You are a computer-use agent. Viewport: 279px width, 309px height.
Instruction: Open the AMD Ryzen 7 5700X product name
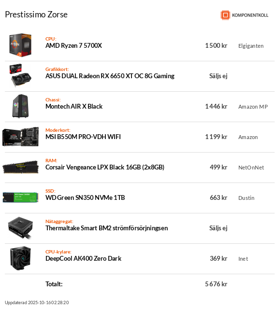pyautogui.click(x=73, y=45)
